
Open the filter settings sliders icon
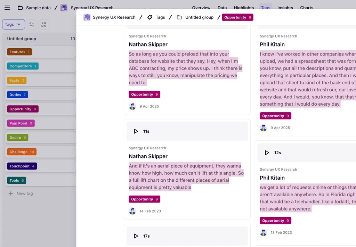pos(32,24)
